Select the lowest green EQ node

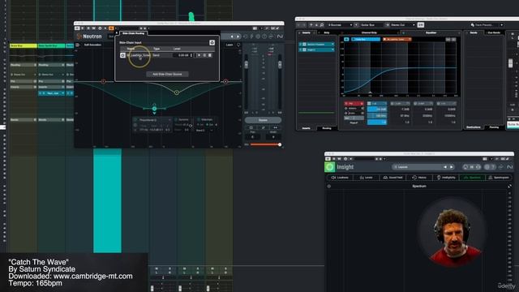coord(154,109)
